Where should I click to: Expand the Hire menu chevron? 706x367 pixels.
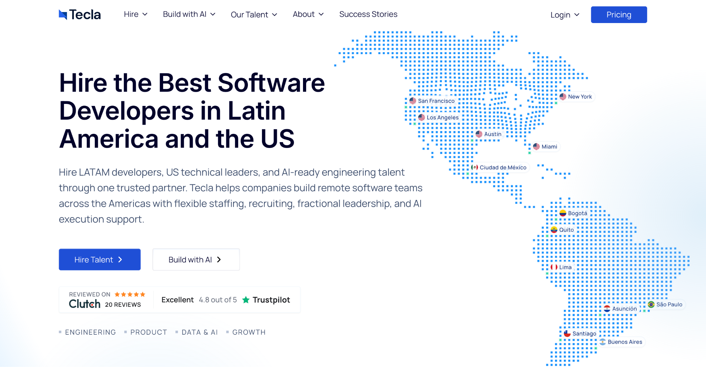pyautogui.click(x=145, y=14)
